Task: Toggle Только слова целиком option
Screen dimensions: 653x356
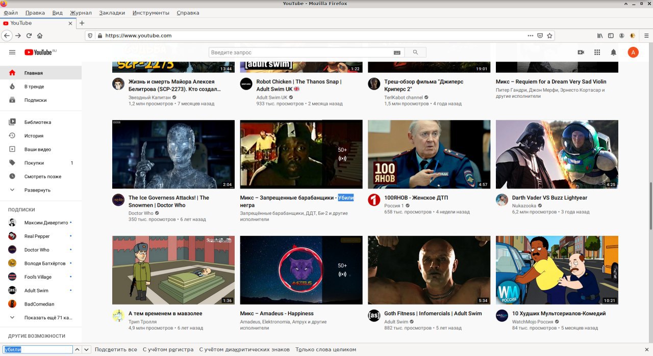Action: [325, 349]
